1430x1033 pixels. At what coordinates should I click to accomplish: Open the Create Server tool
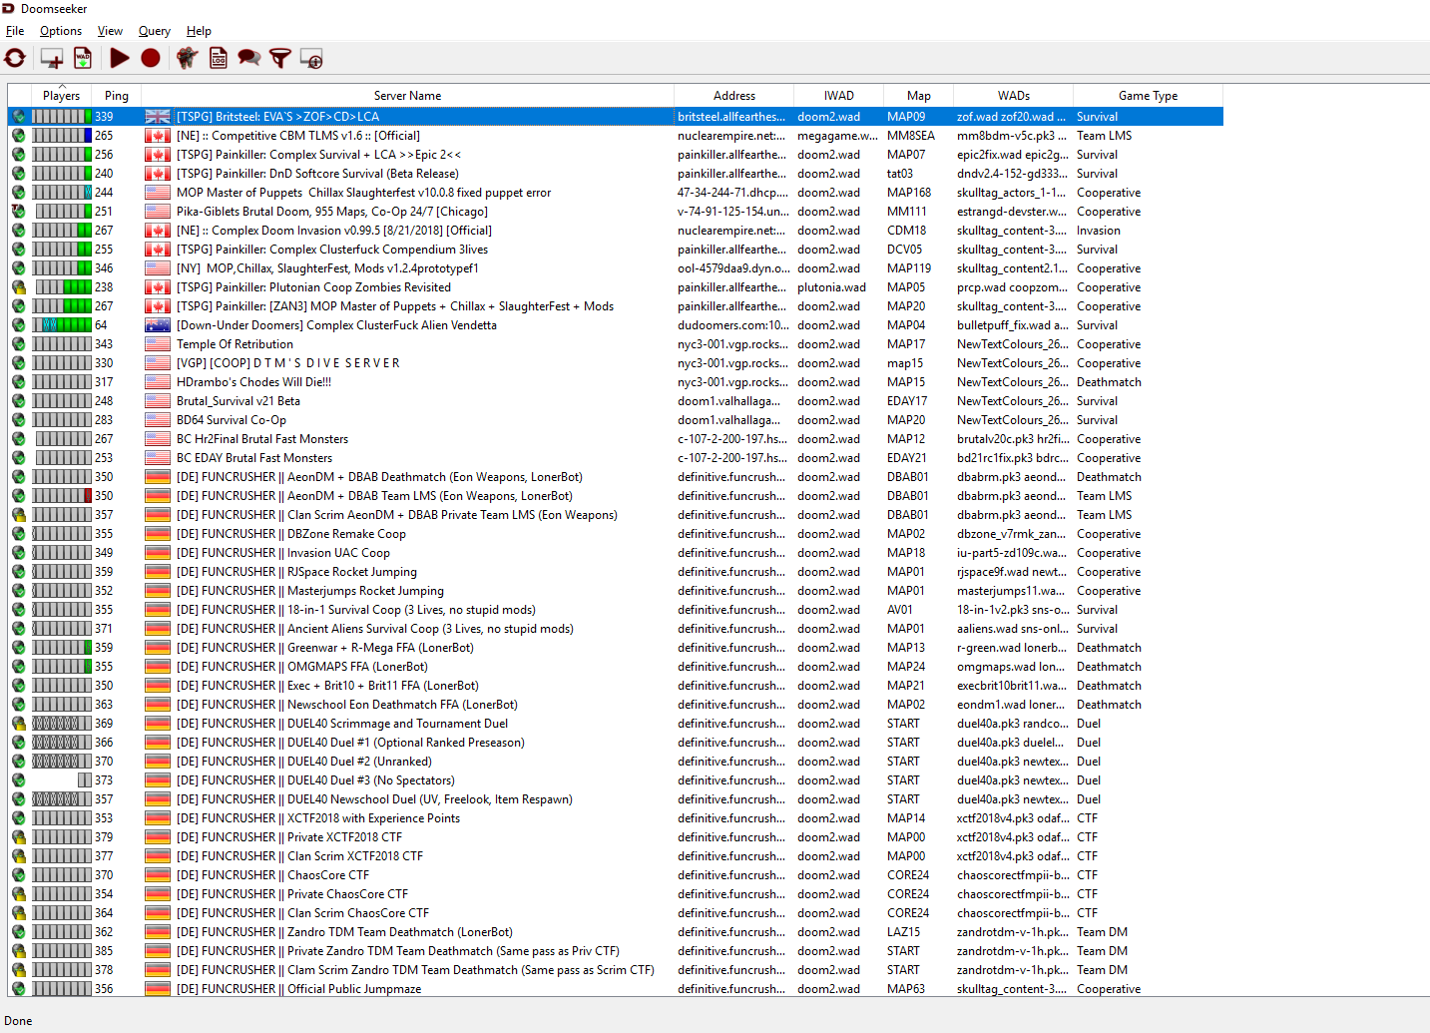tap(52, 59)
